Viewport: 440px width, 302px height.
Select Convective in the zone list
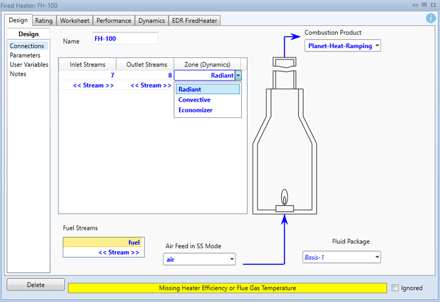point(208,99)
